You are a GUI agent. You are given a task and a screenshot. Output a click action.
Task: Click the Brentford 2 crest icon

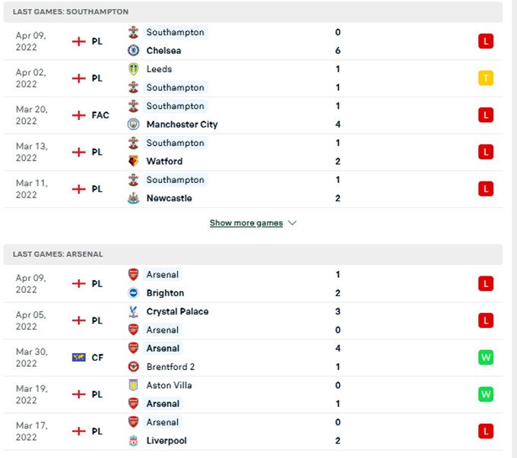pyautogui.click(x=133, y=367)
